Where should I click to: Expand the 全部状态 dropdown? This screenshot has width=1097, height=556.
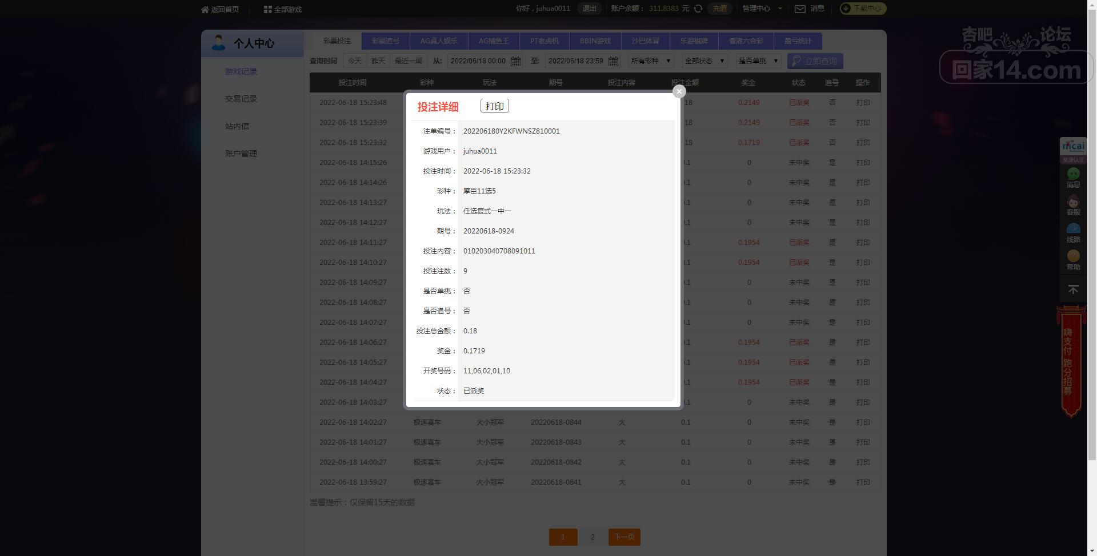coord(704,61)
